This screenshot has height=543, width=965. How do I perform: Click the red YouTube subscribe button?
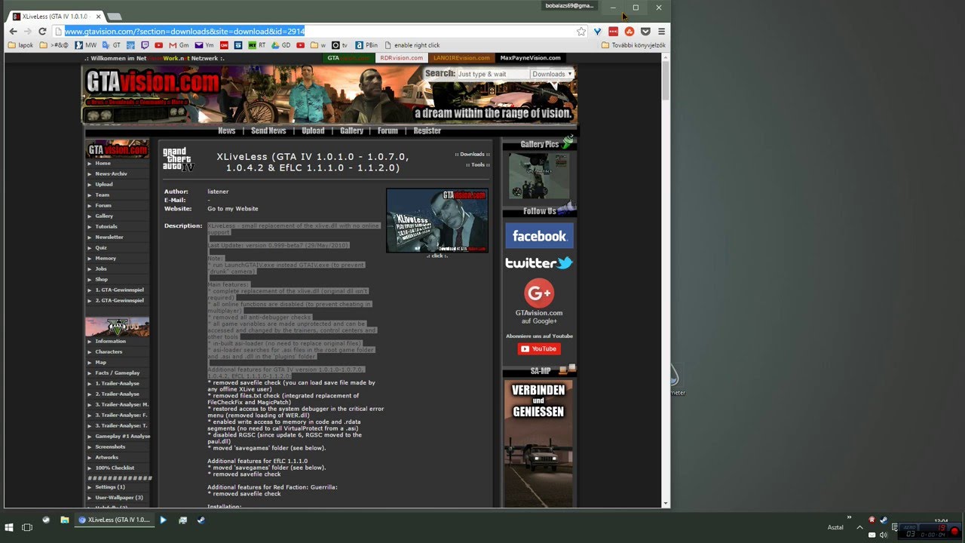(539, 348)
